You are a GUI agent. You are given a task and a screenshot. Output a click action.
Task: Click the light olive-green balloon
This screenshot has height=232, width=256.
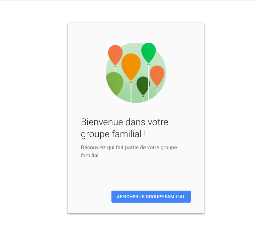(x=114, y=83)
